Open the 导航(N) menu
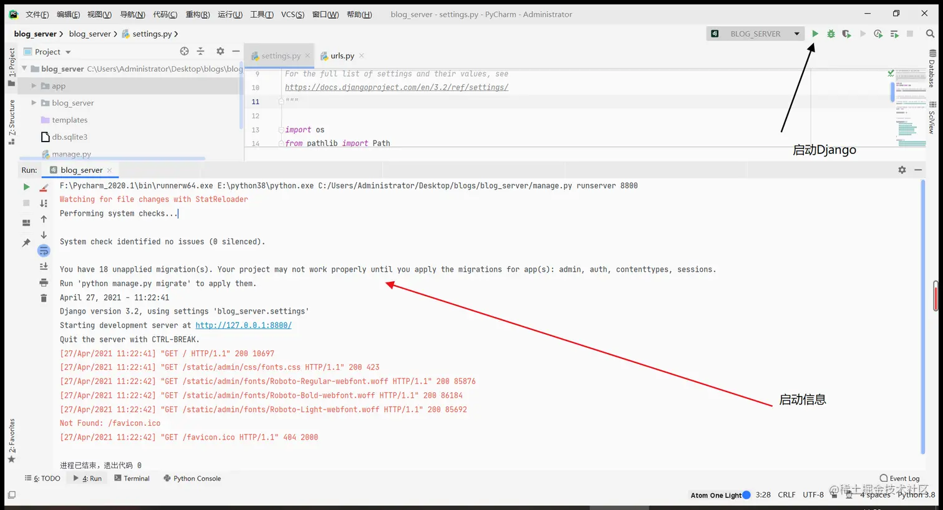Viewport: 943px width, 510px height. click(132, 14)
